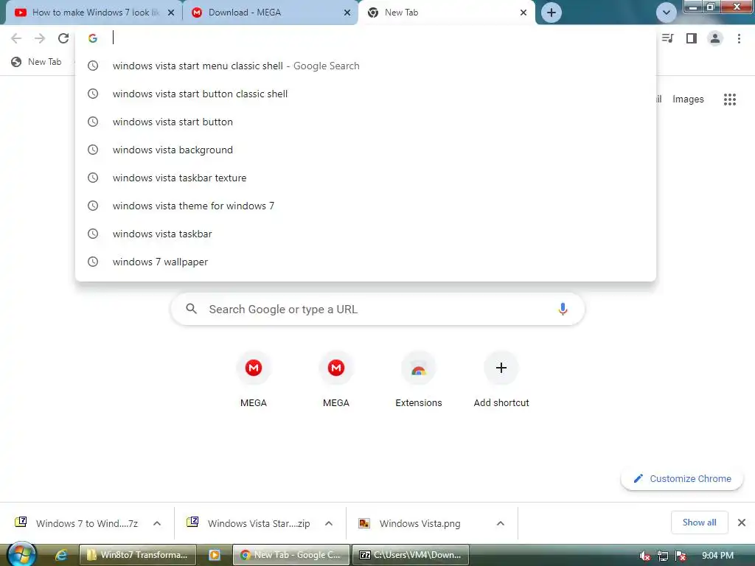The width and height of the screenshot is (755, 566).
Task: Reload the page with the refresh icon
Action: click(63, 38)
